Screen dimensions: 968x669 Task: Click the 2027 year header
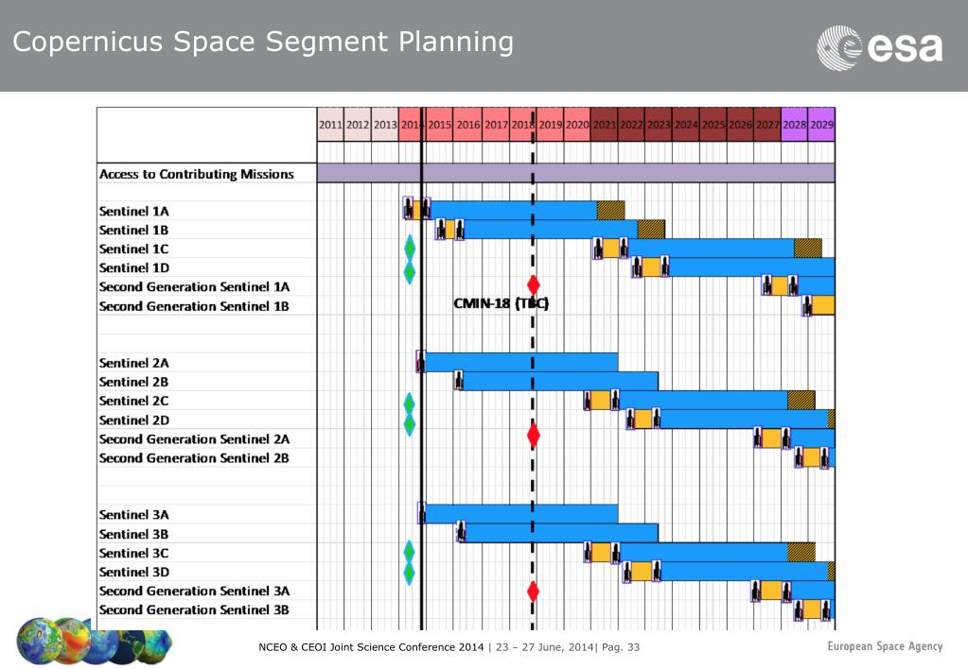767,125
